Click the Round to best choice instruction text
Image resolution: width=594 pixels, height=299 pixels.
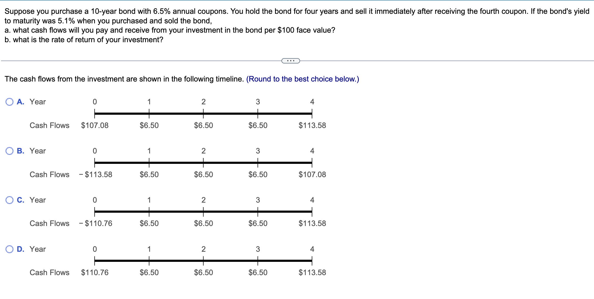[302, 79]
